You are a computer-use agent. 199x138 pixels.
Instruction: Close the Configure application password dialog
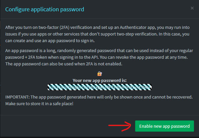coord(192,8)
